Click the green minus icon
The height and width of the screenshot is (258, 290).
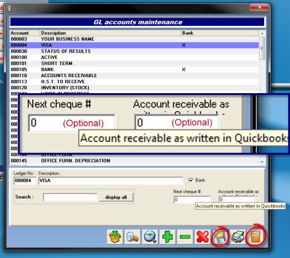coord(185,237)
